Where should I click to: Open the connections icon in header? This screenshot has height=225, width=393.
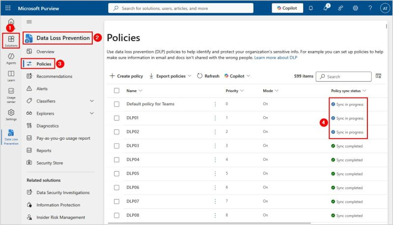(x=340, y=8)
